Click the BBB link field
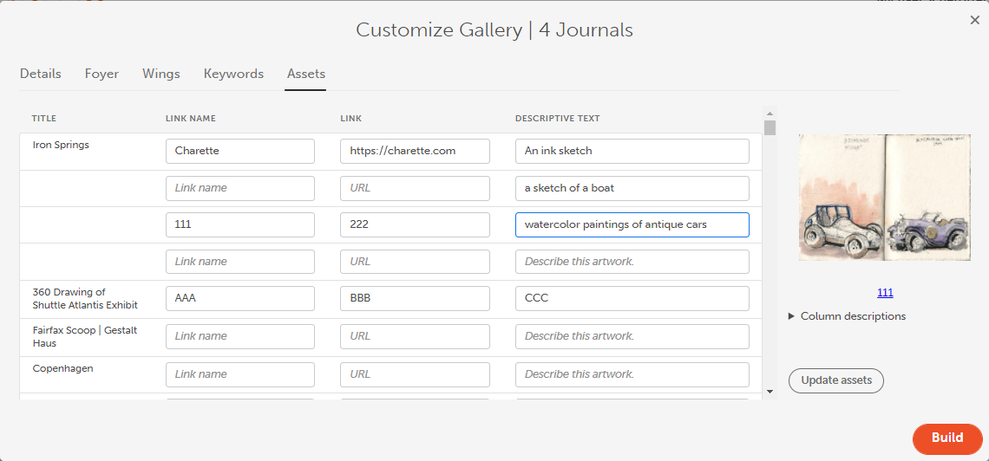 [415, 298]
